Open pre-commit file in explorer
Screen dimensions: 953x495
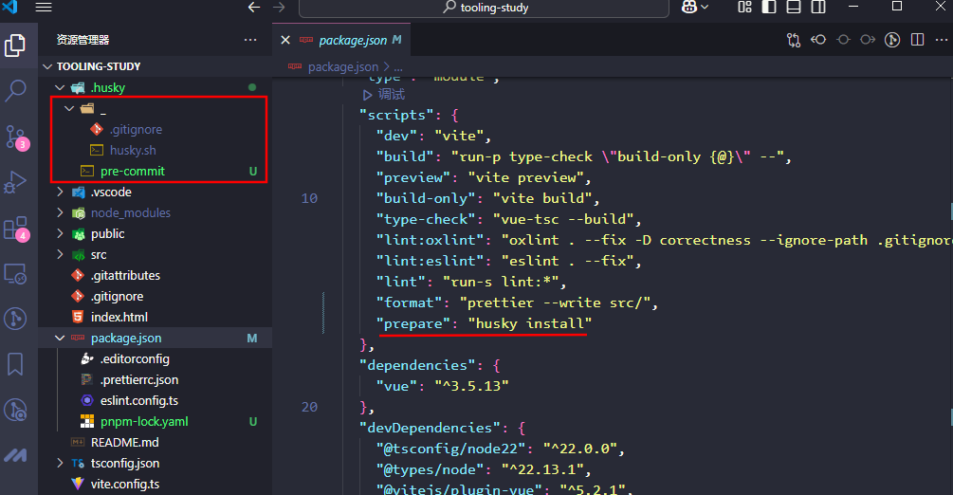click(x=132, y=171)
